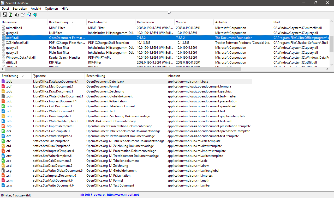Click the .sxm math document icon

pos(3,181)
